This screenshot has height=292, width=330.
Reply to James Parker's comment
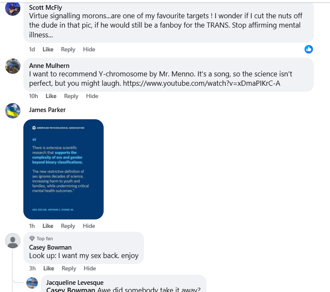pyautogui.click(x=68, y=226)
